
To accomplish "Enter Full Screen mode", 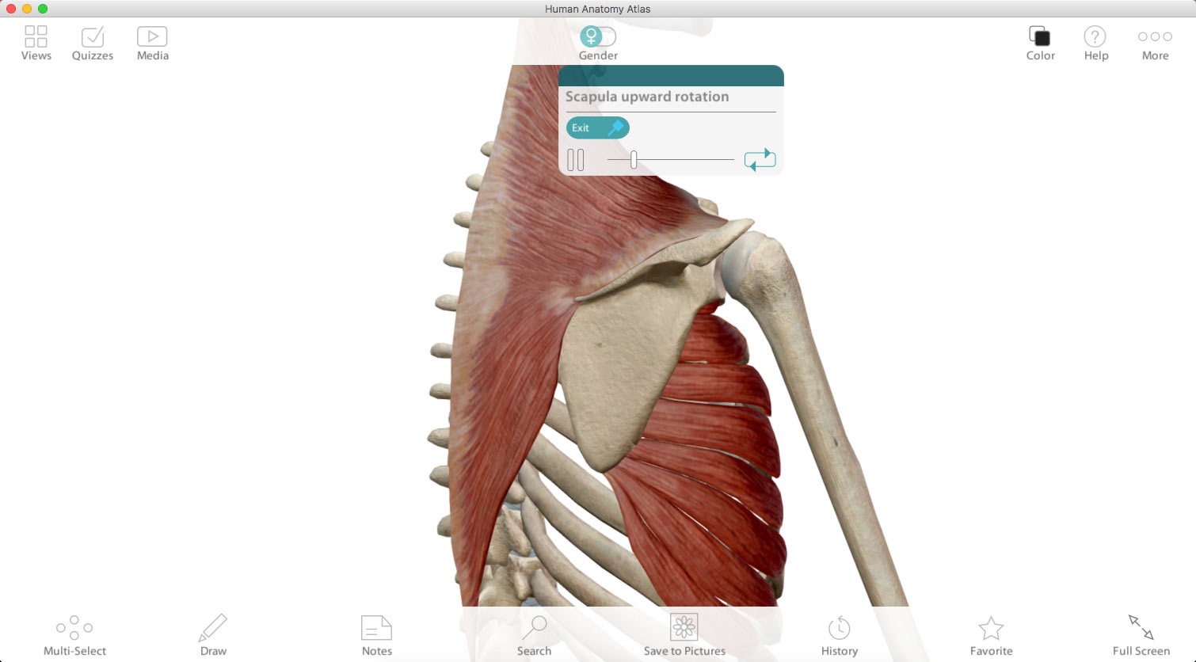I will pos(1141,627).
